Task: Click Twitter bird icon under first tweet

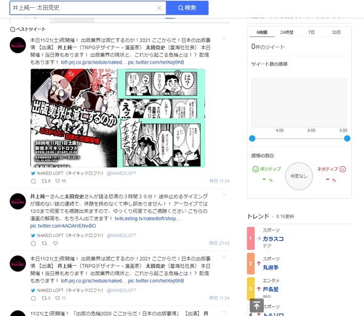Action: (33, 173)
